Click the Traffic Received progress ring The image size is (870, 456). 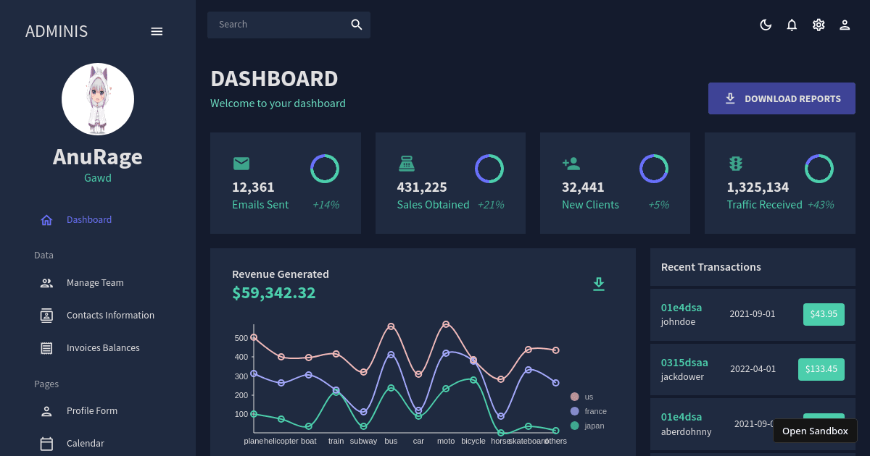coord(819,169)
